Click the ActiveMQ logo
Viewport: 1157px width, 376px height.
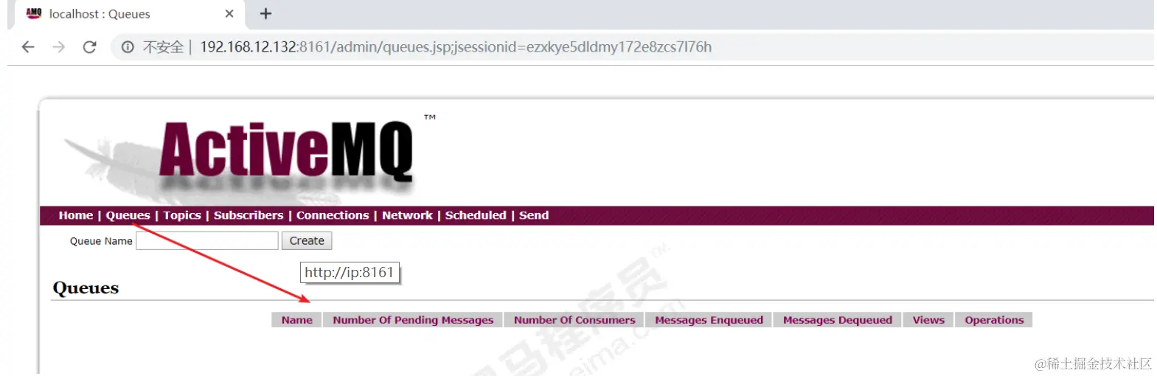tap(286, 150)
